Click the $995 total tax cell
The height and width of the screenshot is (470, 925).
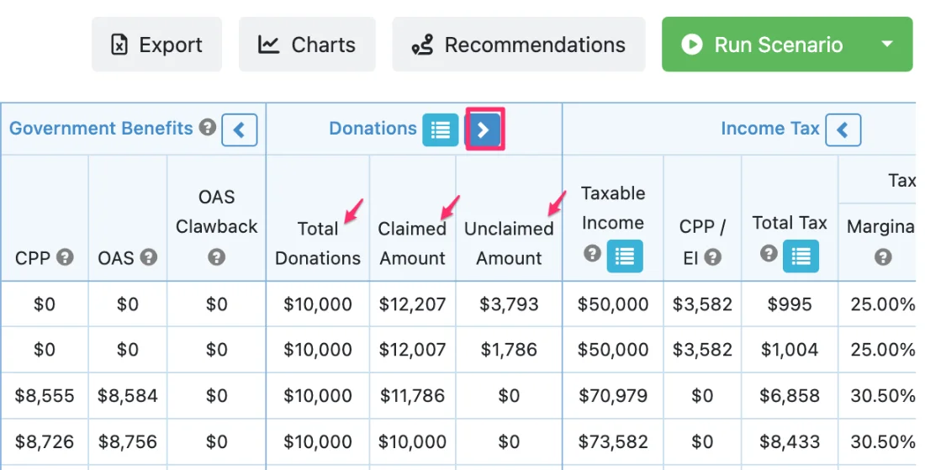[790, 304]
